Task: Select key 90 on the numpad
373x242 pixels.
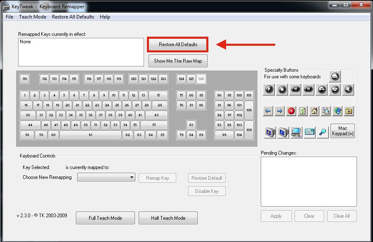Action: pos(220,95)
